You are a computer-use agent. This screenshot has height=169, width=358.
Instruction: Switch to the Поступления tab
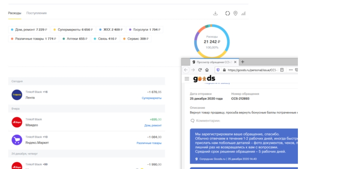pyautogui.click(x=37, y=13)
